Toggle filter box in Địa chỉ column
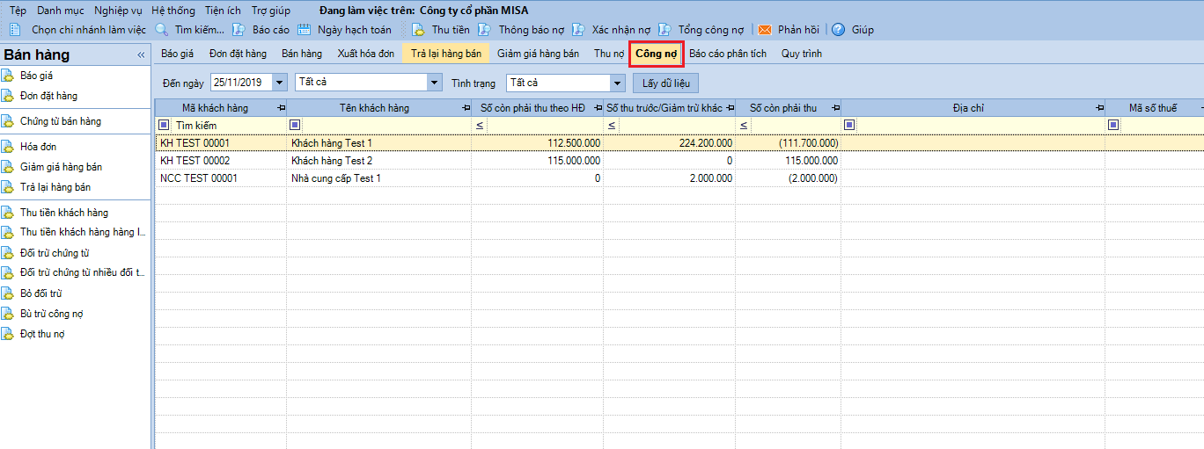 tap(849, 125)
